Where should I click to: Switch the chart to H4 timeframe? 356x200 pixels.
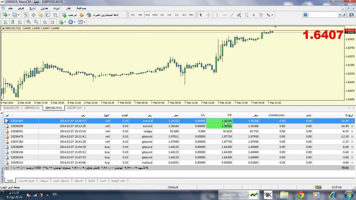click(169, 15)
